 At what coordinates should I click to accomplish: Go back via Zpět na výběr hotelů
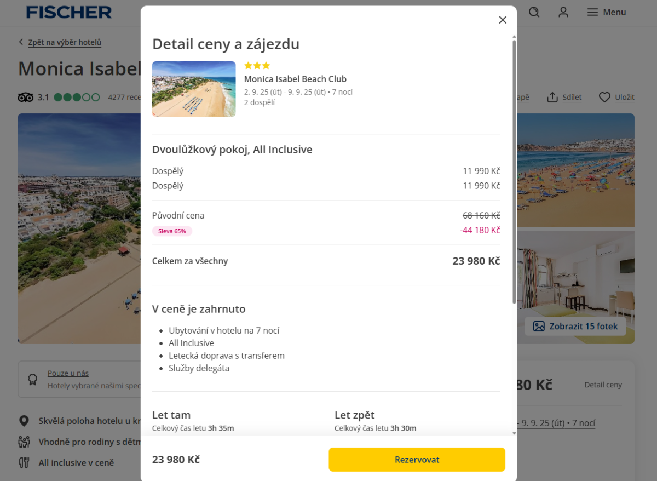[64, 42]
